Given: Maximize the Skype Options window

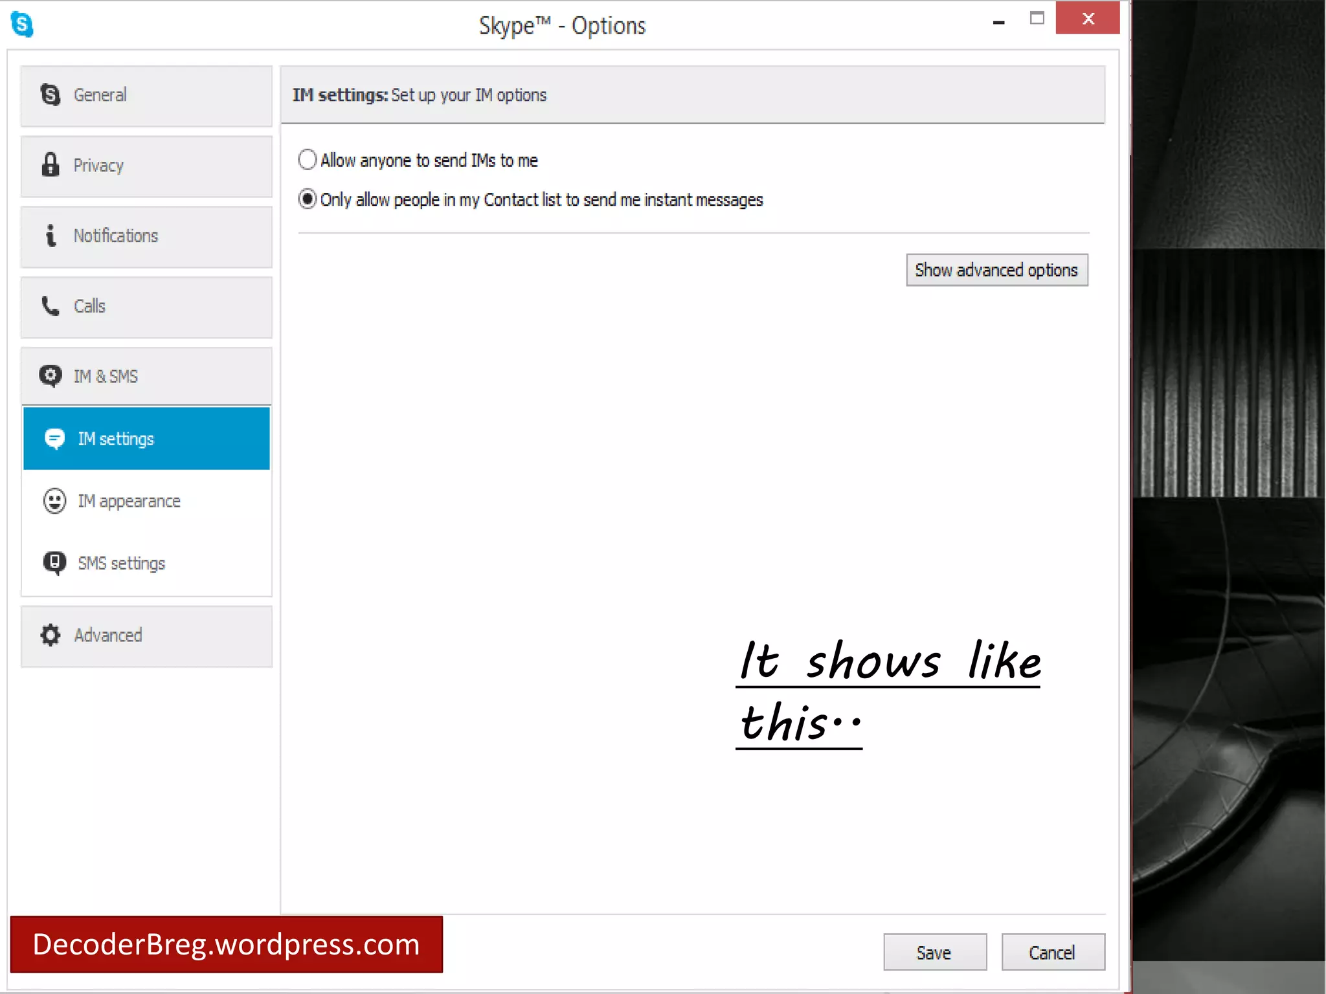Looking at the screenshot, I should coord(1037,18).
